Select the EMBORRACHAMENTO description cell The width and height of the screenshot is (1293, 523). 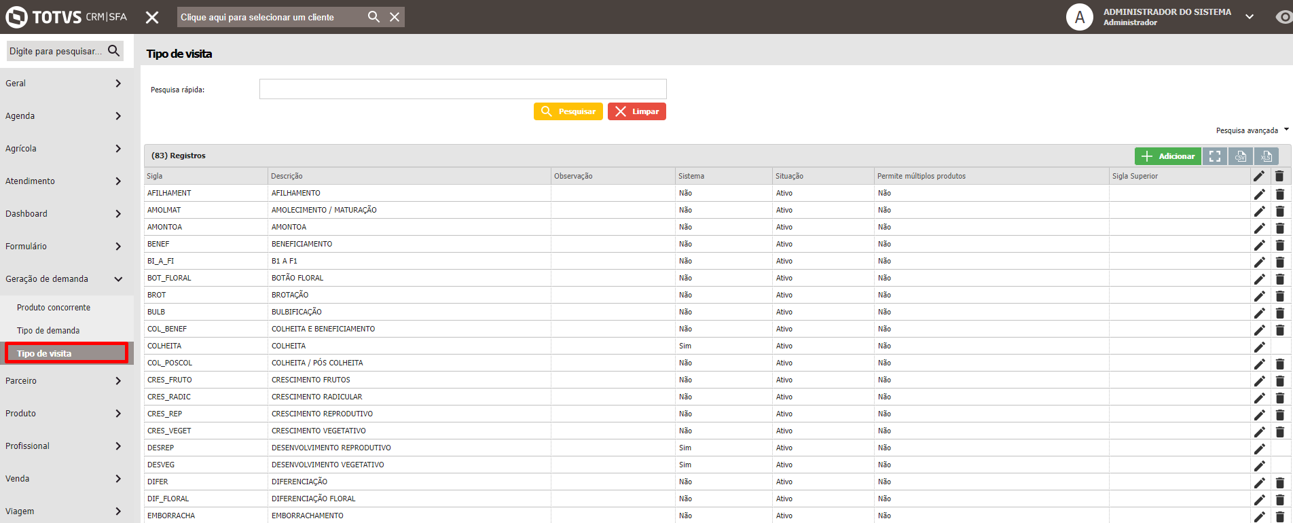[409, 516]
